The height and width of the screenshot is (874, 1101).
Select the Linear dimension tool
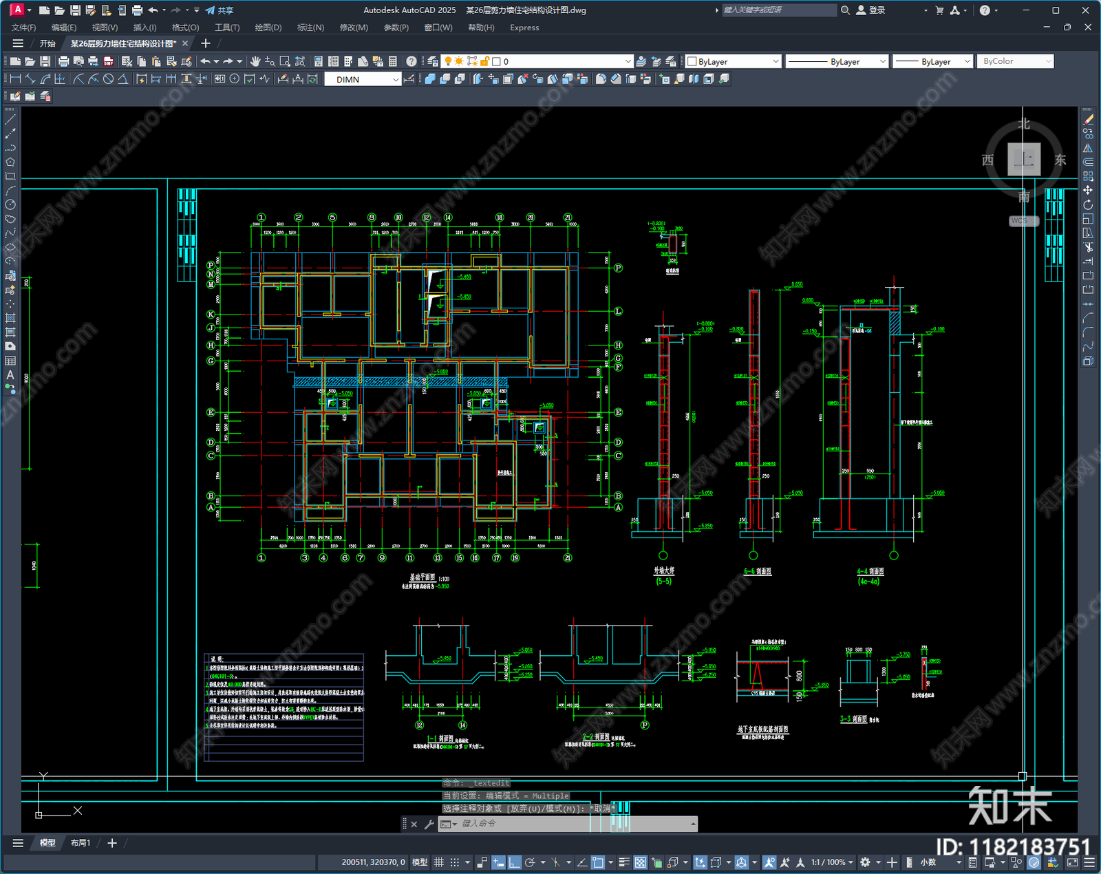(15, 79)
